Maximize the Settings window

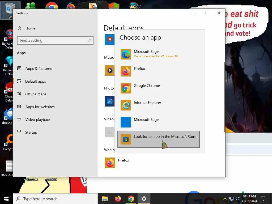(207, 13)
